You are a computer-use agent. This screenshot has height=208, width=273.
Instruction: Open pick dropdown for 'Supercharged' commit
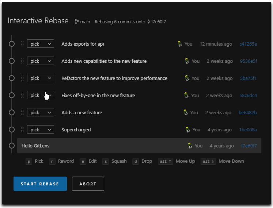[41, 130]
